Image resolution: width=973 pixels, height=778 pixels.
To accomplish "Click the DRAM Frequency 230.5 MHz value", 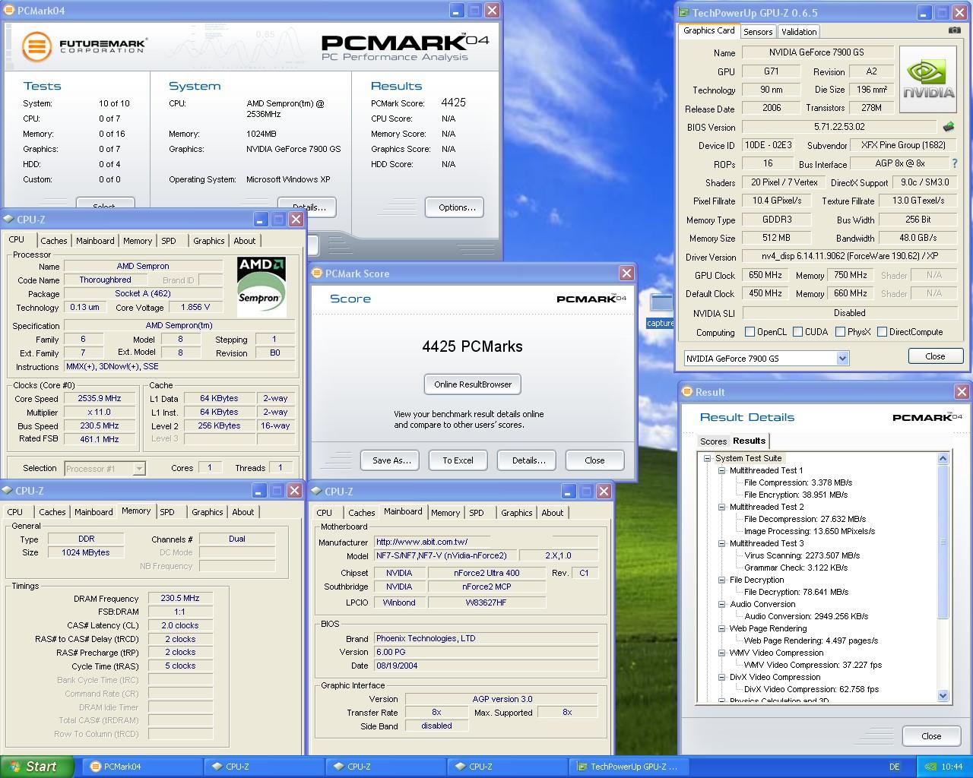I will [x=180, y=598].
